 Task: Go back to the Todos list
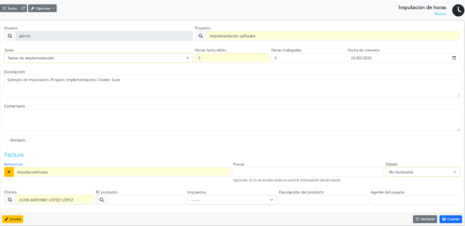(10, 8)
